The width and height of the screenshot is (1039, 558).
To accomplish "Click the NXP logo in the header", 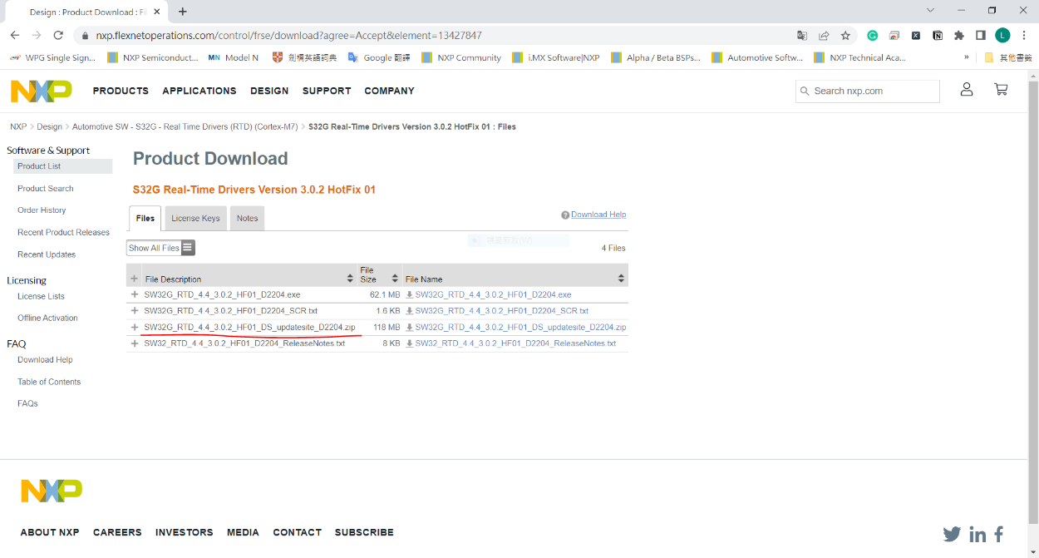I will (42, 91).
